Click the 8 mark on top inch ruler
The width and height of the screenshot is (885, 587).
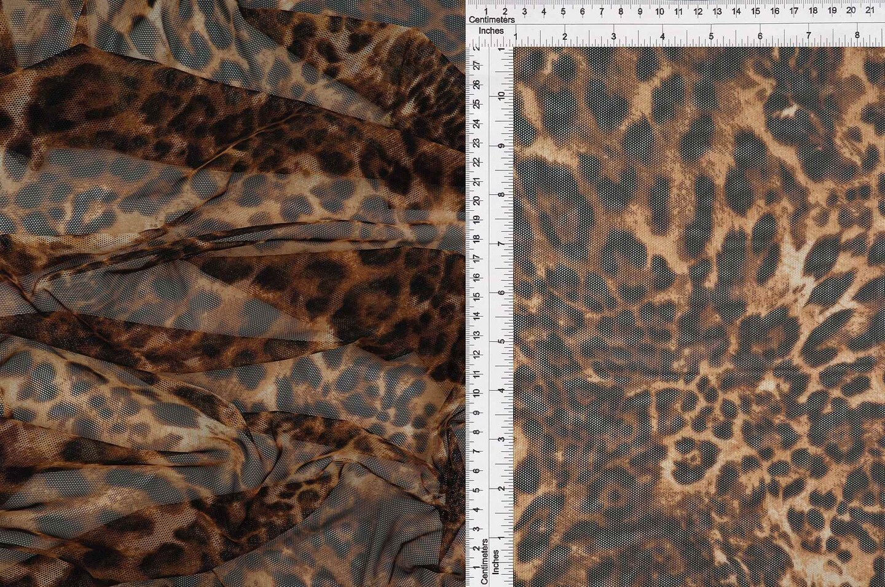coord(857,36)
